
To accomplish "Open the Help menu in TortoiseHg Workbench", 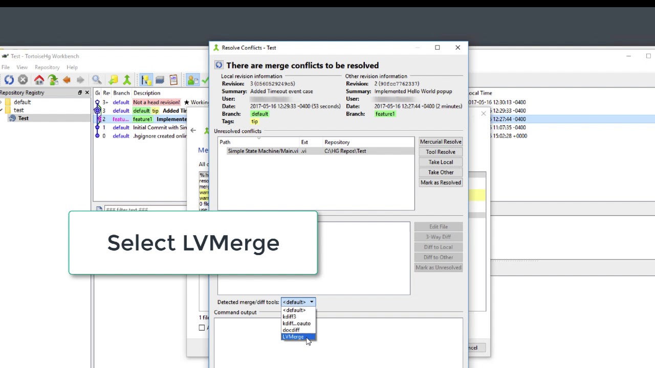I will tap(72, 67).
